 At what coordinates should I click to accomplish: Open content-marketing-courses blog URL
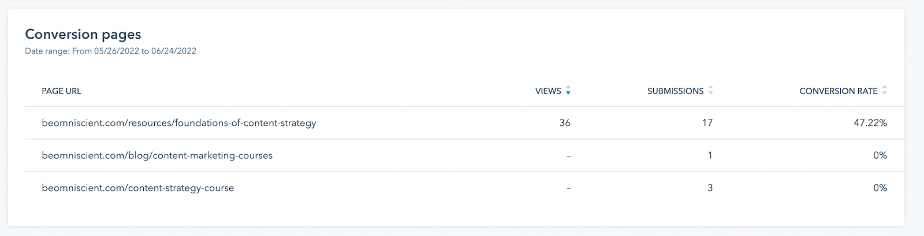157,155
